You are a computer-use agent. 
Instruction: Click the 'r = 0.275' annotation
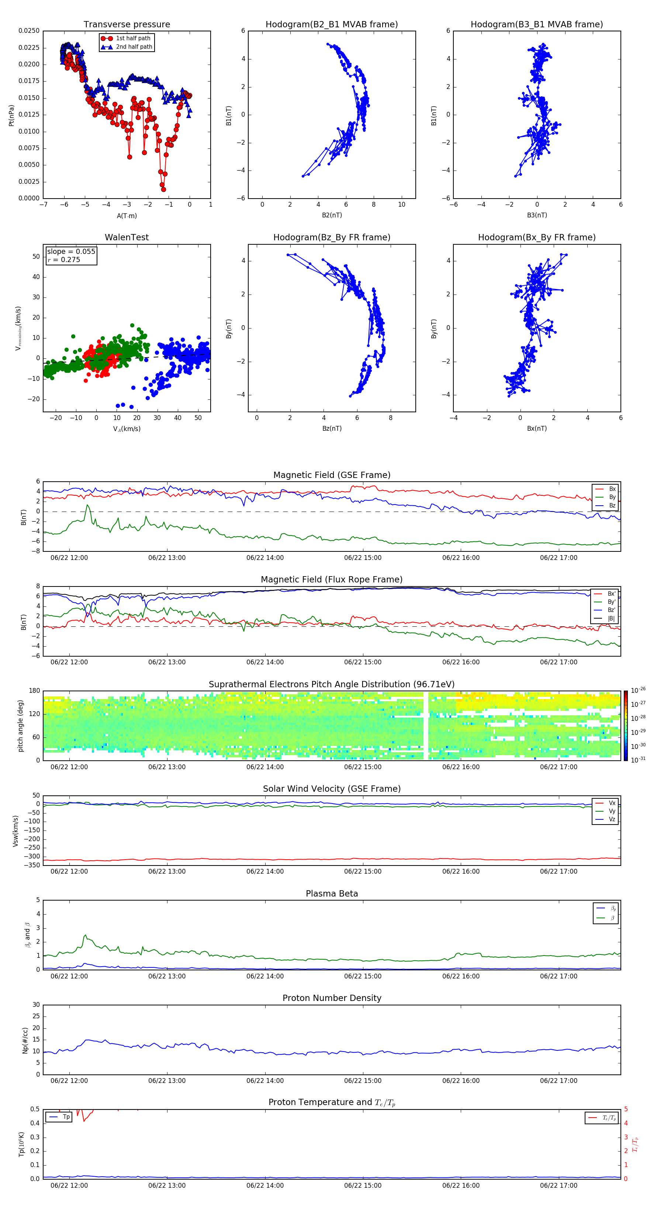[x=64, y=259]
